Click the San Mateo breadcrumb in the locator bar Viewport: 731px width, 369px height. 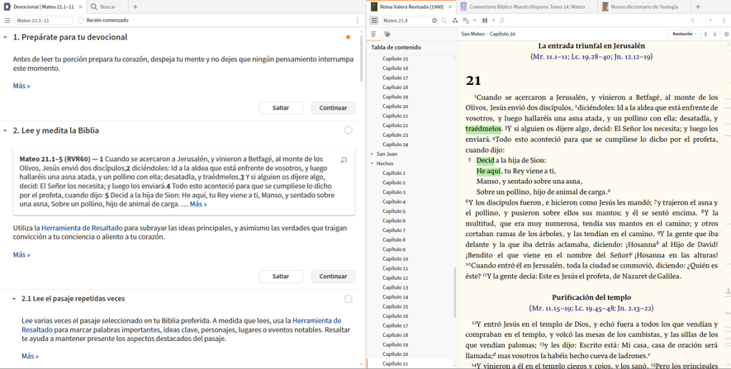pos(472,34)
